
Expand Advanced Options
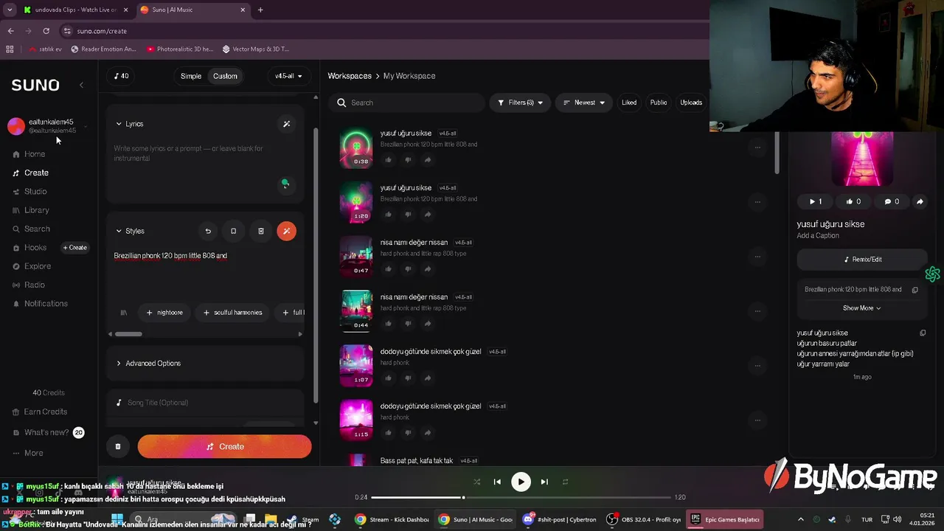(205, 363)
